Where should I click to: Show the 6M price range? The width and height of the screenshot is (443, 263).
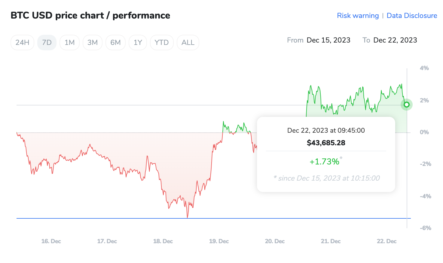point(115,43)
